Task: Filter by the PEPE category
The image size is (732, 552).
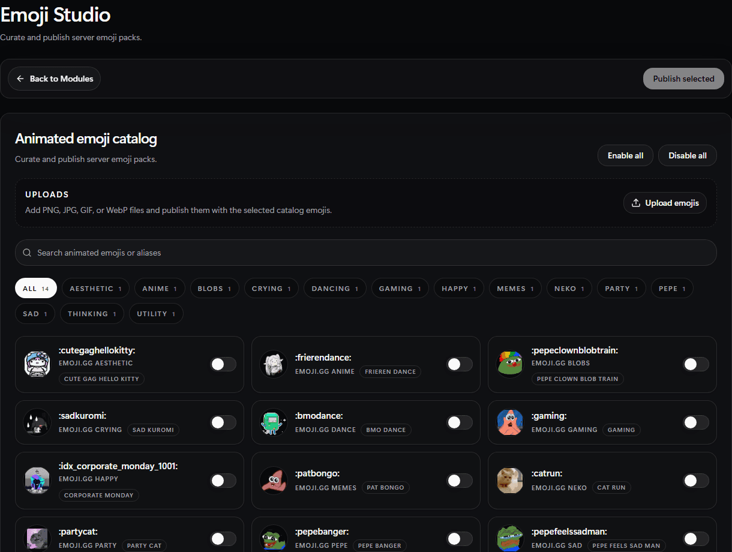Action: pos(672,289)
